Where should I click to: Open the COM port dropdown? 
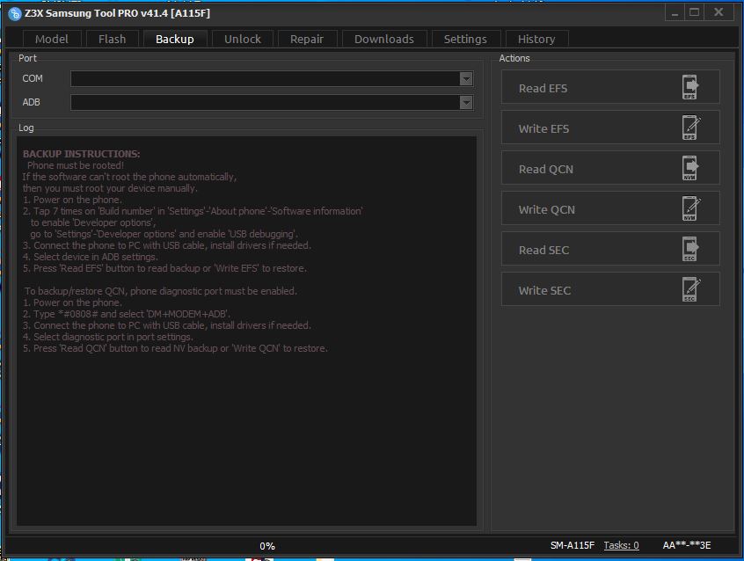click(x=465, y=78)
